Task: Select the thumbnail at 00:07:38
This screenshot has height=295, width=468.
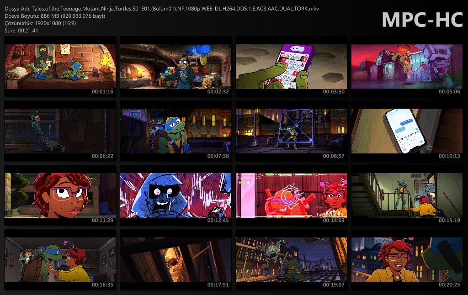Action: pos(175,131)
